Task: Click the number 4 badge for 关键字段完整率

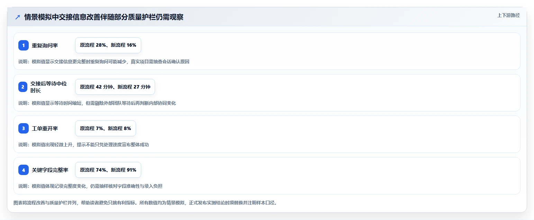Action: pos(24,170)
